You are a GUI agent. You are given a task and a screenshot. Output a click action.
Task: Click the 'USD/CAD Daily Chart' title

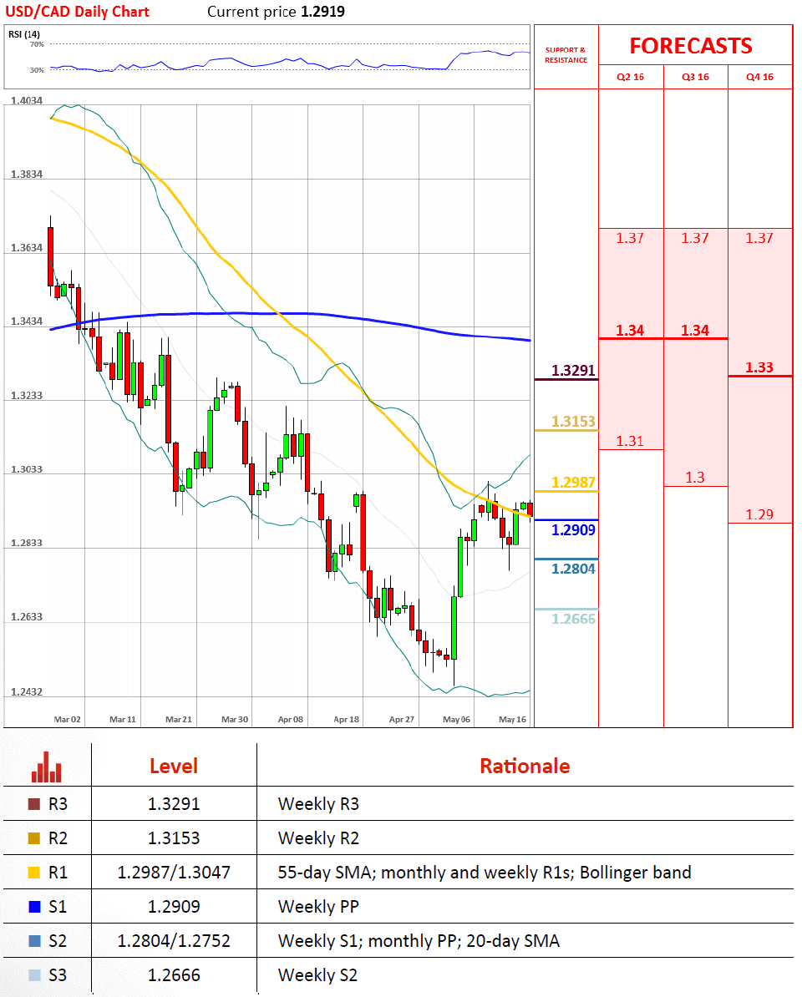tap(77, 12)
